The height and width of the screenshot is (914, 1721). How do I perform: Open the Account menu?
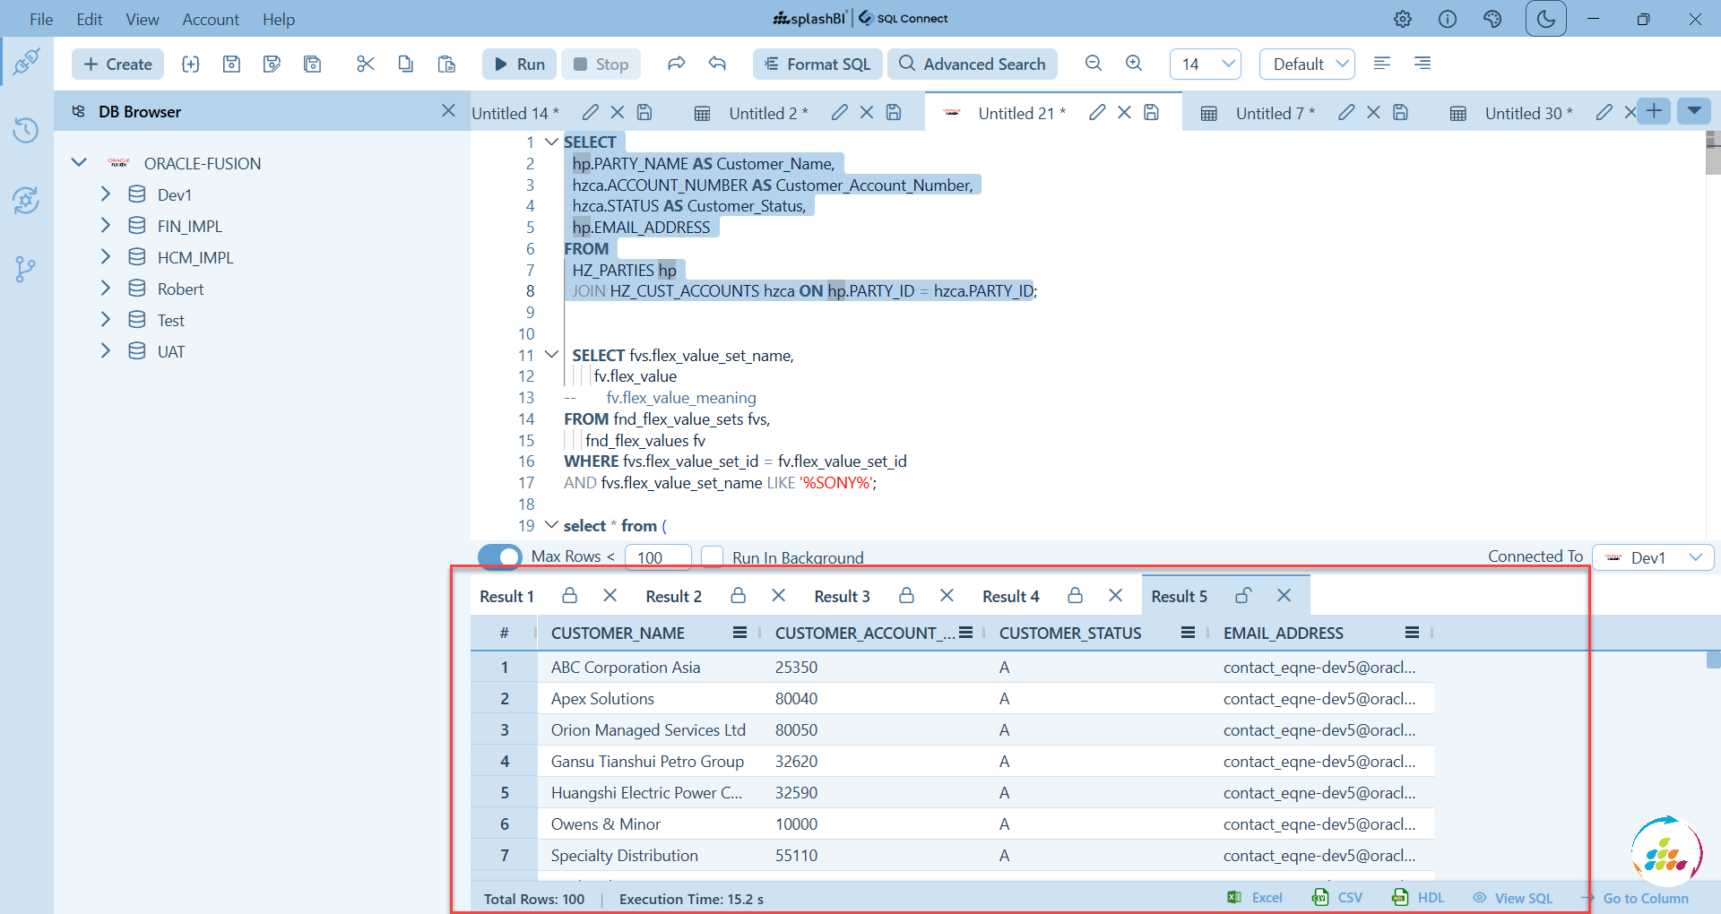(210, 19)
